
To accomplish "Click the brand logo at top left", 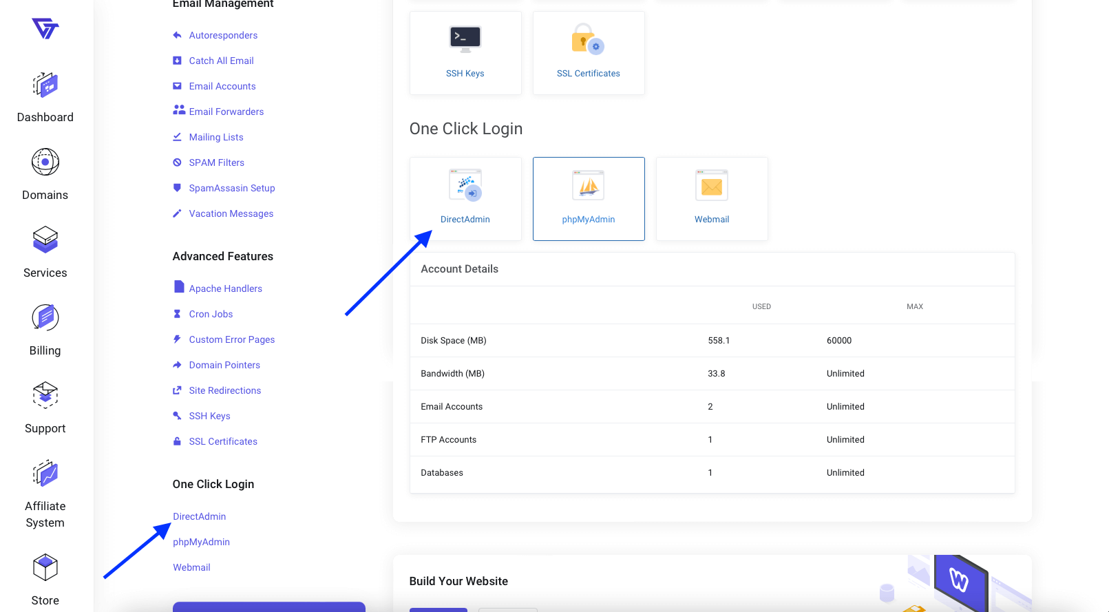I will pyautogui.click(x=45, y=28).
